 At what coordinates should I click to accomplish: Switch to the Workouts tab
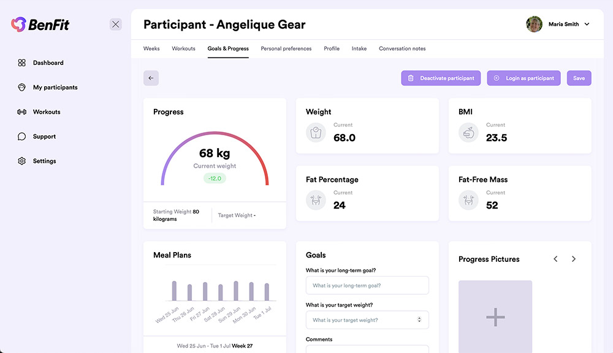(x=183, y=49)
